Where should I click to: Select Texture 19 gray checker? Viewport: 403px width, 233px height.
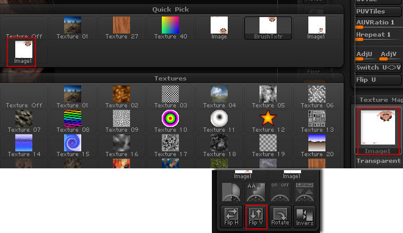pos(268,146)
